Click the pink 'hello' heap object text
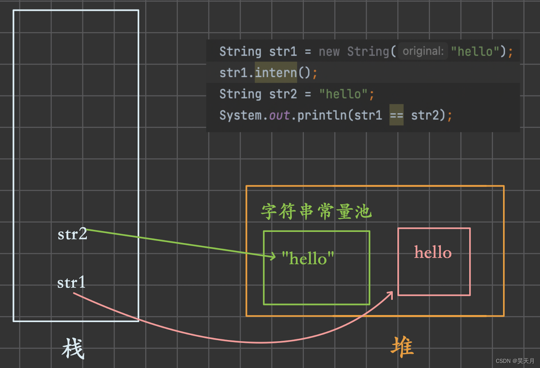 coord(433,252)
